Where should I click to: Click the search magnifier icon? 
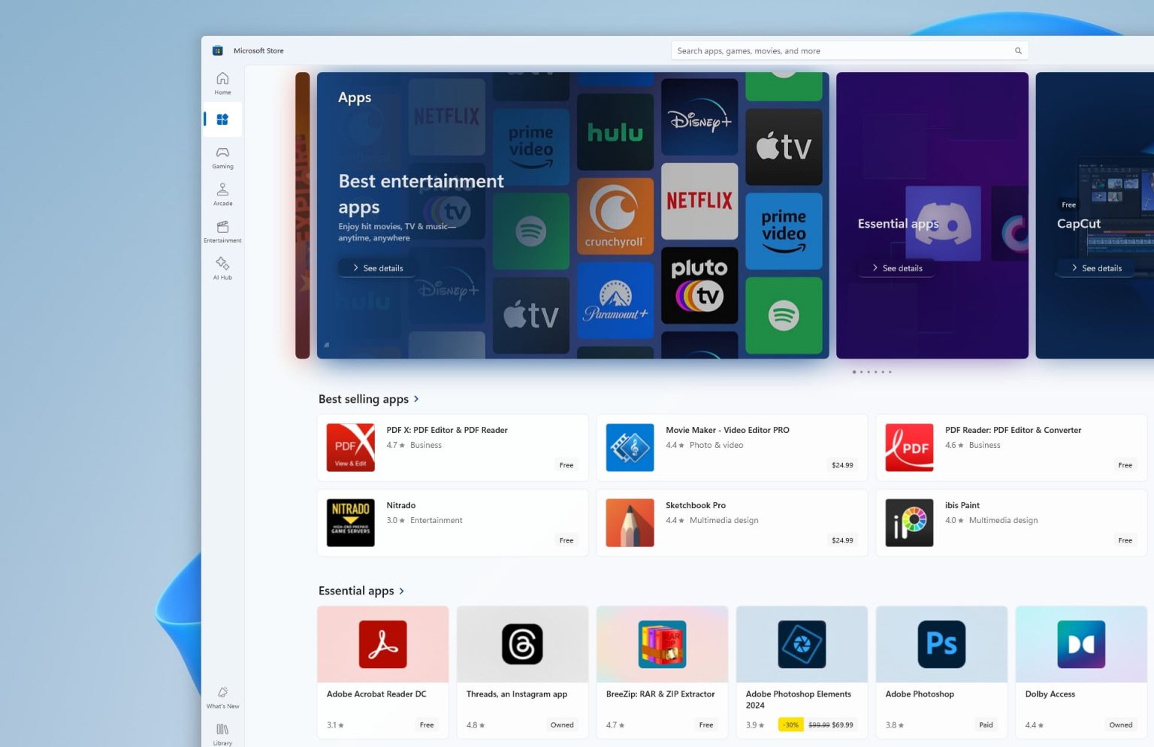click(1017, 50)
